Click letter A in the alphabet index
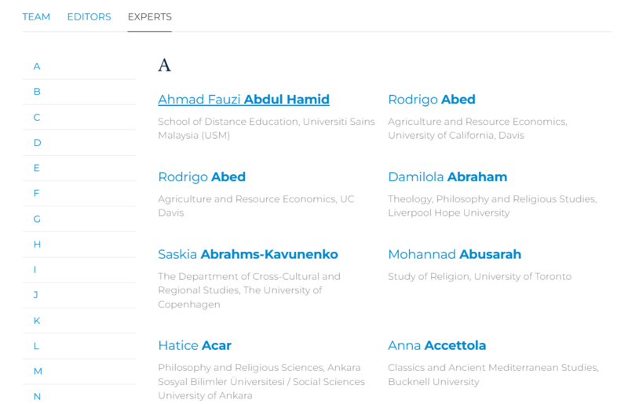The image size is (628, 404). click(x=37, y=67)
